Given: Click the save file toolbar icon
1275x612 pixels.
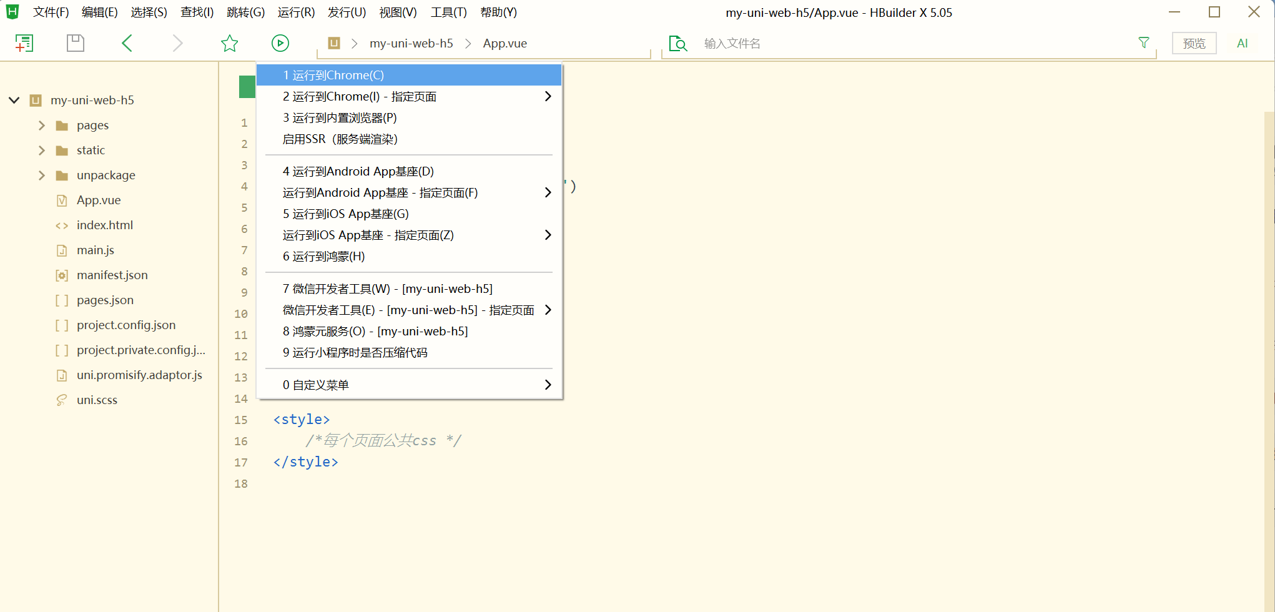Looking at the screenshot, I should 76,43.
